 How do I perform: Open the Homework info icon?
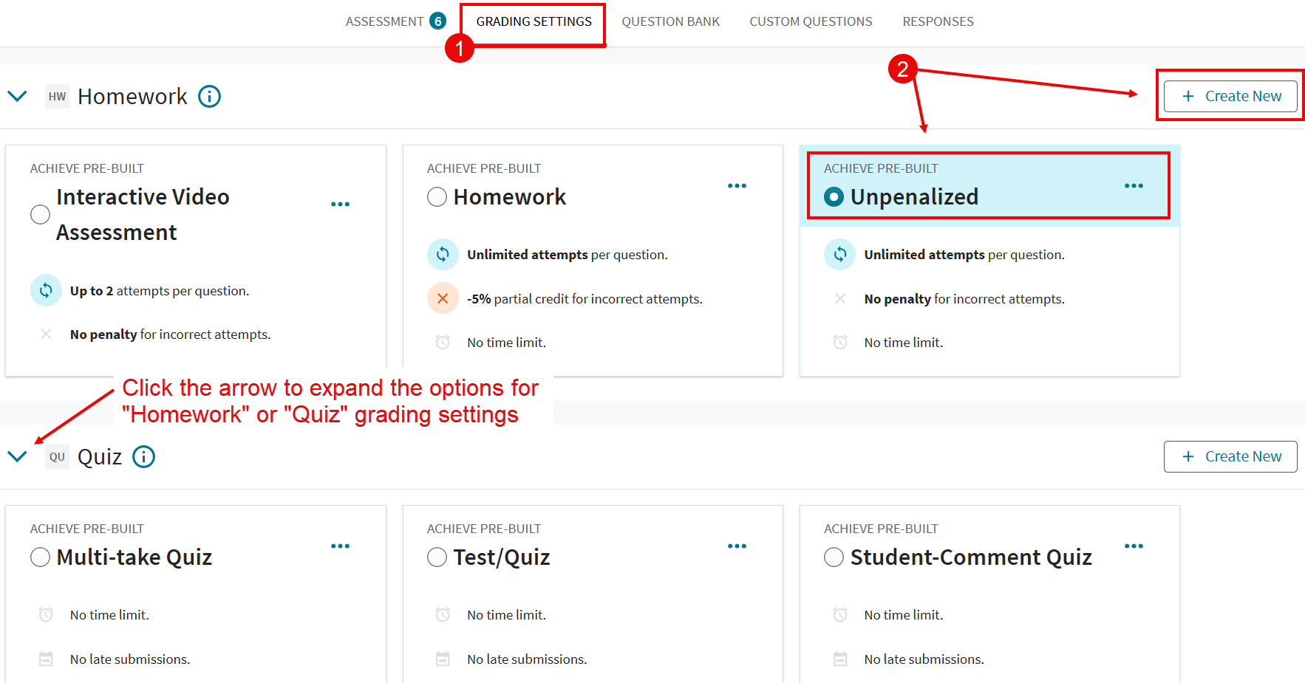(209, 97)
